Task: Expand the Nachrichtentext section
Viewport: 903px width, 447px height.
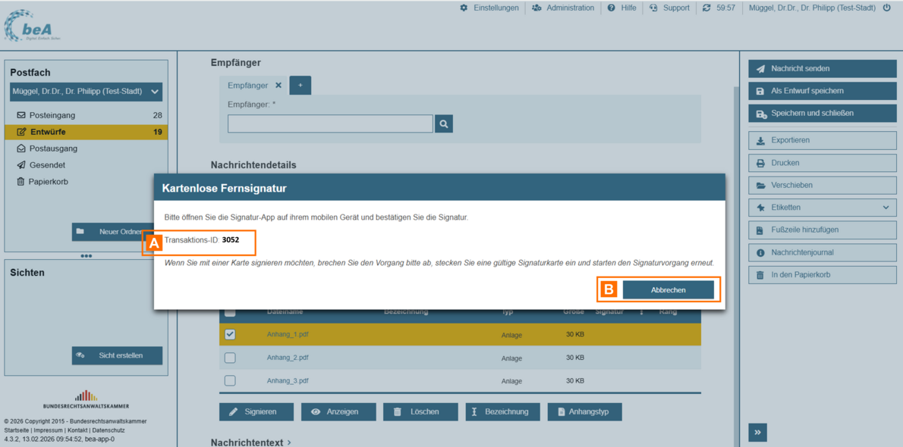Action: pos(250,442)
